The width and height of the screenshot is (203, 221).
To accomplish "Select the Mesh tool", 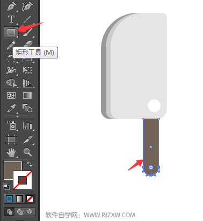I will pyautogui.click(x=11, y=95).
